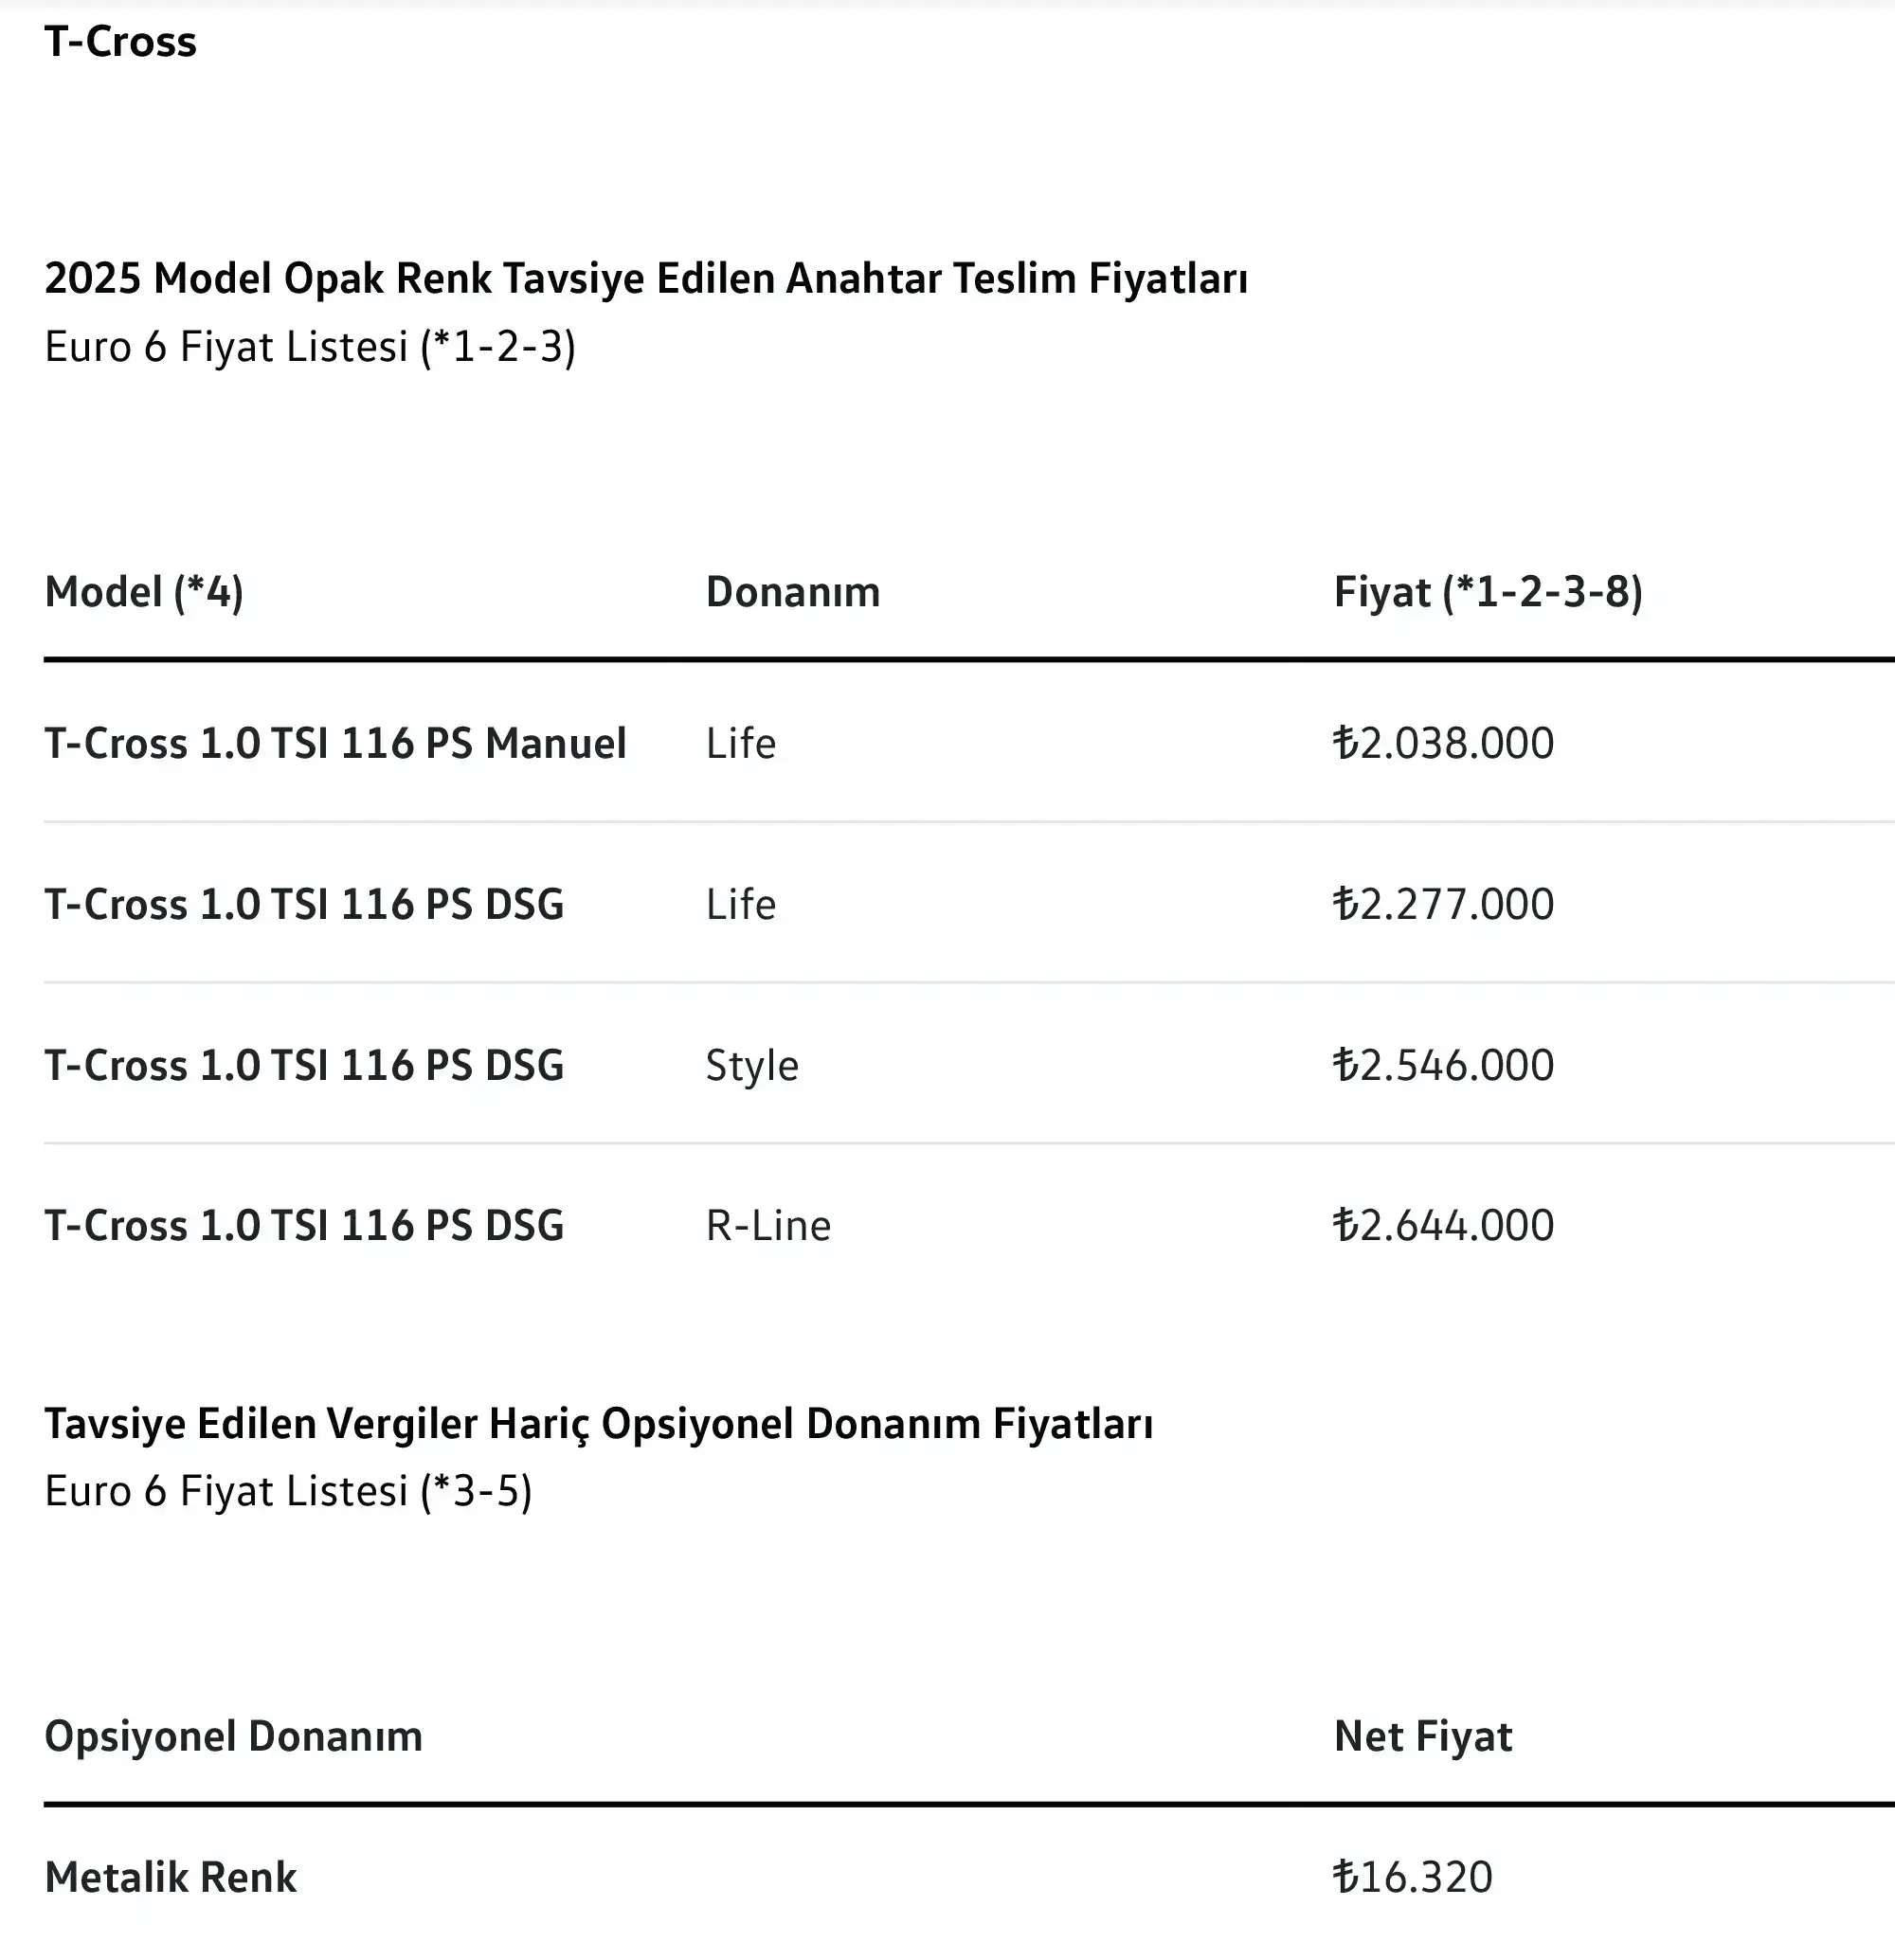The width and height of the screenshot is (1895, 1960).
Task: Click the ₺2.546.000 price
Action: click(1443, 1065)
